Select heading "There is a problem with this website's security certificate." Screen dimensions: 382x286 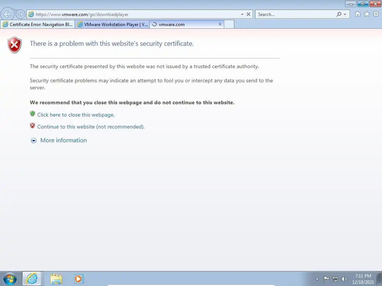(112, 44)
